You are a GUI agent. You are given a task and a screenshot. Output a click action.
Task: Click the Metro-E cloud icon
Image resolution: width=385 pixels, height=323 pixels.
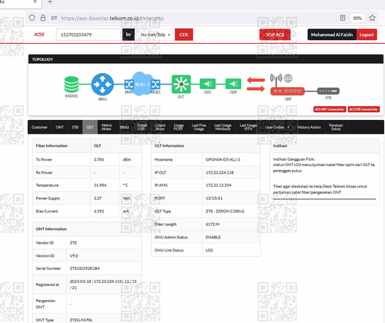(x=142, y=84)
